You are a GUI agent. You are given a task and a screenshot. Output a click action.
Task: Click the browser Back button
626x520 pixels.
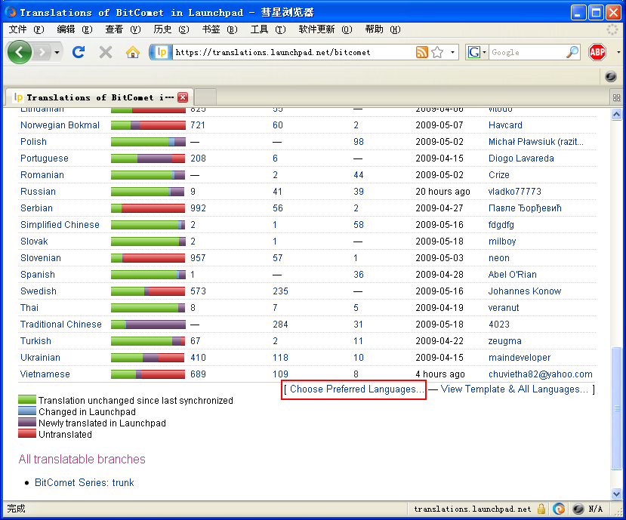coord(20,52)
